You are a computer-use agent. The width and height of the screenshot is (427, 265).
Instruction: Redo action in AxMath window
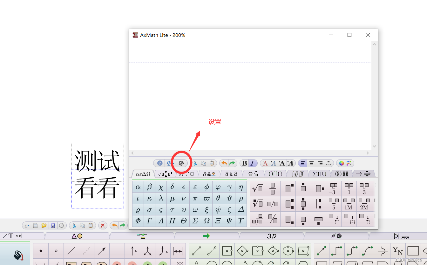[232, 163]
